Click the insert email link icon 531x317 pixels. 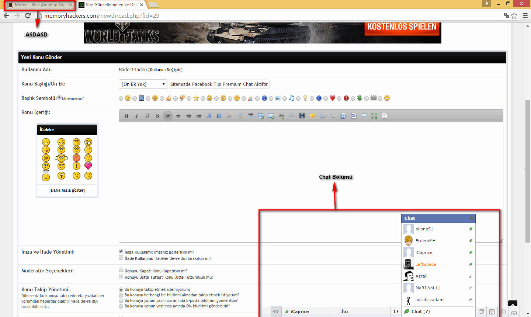pos(271,116)
